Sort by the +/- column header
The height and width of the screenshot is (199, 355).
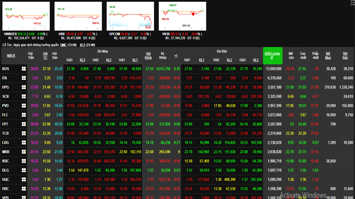click(x=176, y=56)
